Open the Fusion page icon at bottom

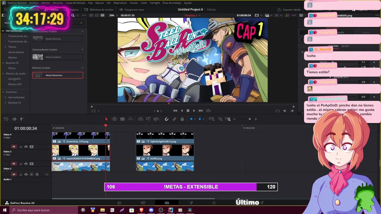191,203
